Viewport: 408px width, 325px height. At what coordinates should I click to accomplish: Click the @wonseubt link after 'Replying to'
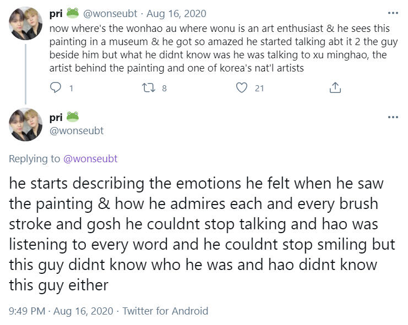point(90,159)
